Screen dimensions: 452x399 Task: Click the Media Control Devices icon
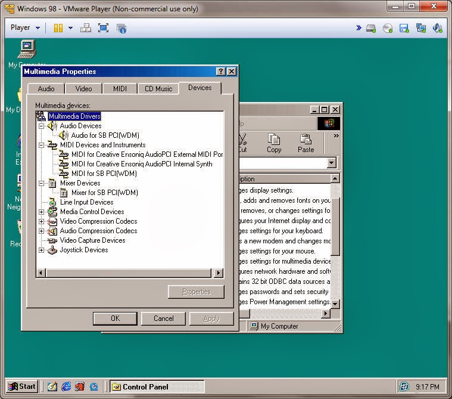point(52,211)
